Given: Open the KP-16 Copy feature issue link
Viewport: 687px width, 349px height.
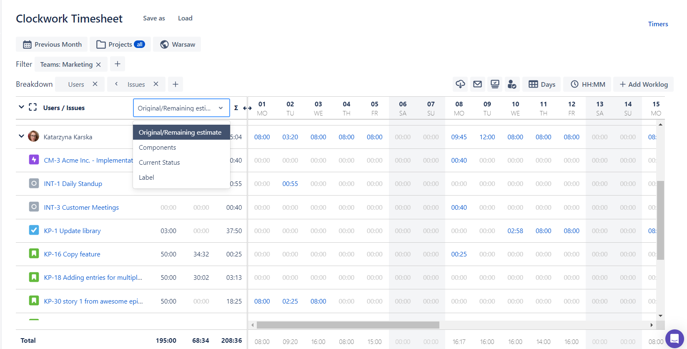Looking at the screenshot, I should [72, 254].
